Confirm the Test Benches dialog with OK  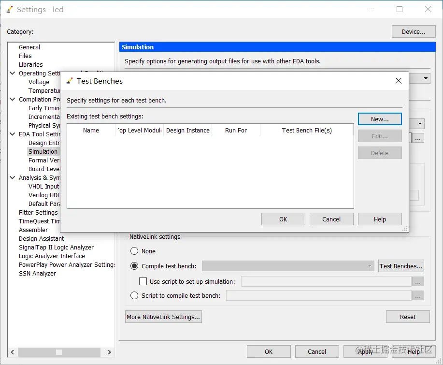pyautogui.click(x=283, y=219)
